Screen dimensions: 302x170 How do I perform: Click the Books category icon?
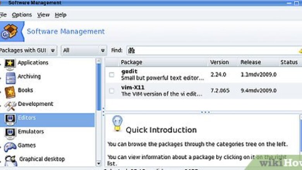(10, 92)
